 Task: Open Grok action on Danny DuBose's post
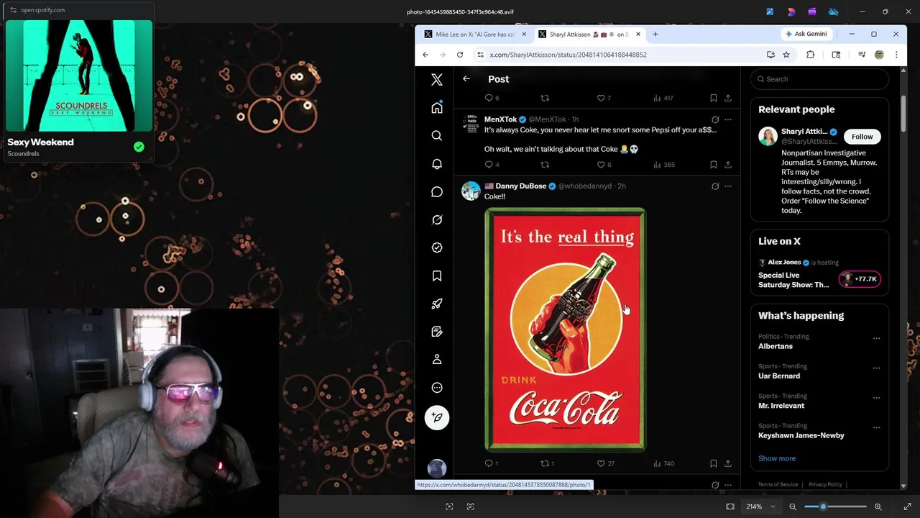click(x=715, y=186)
